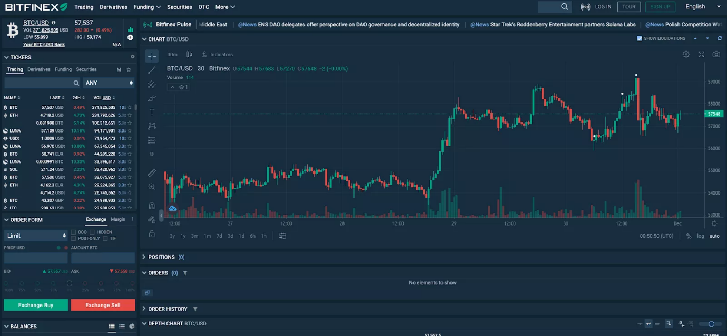This screenshot has height=336, width=727.
Task: Open the ANY currency filter dropdown
Action: [109, 83]
